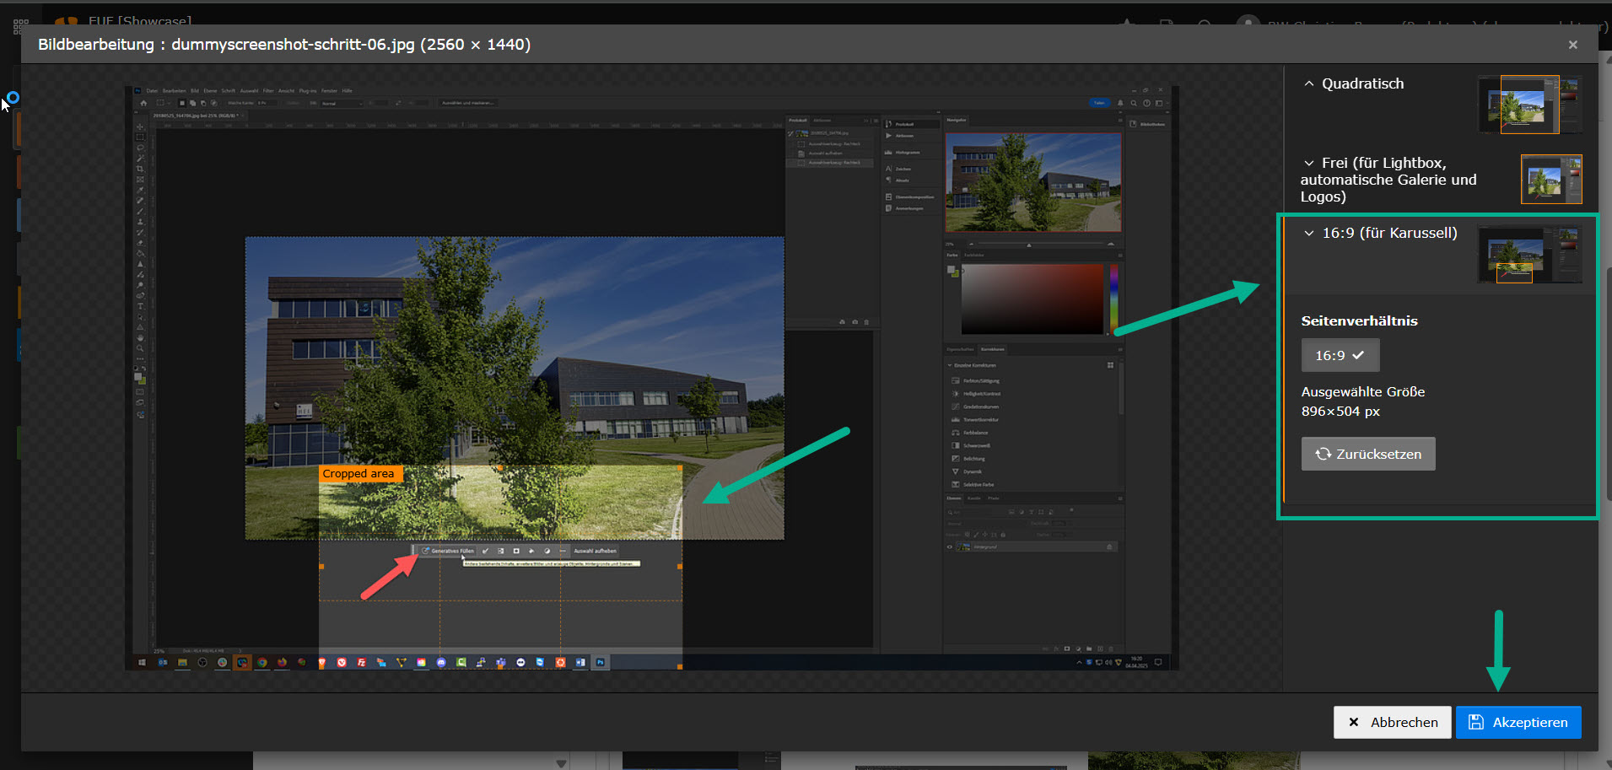Image resolution: width=1612 pixels, height=770 pixels.
Task: Click the crop box bottom-right corner handle
Action: tap(680, 666)
